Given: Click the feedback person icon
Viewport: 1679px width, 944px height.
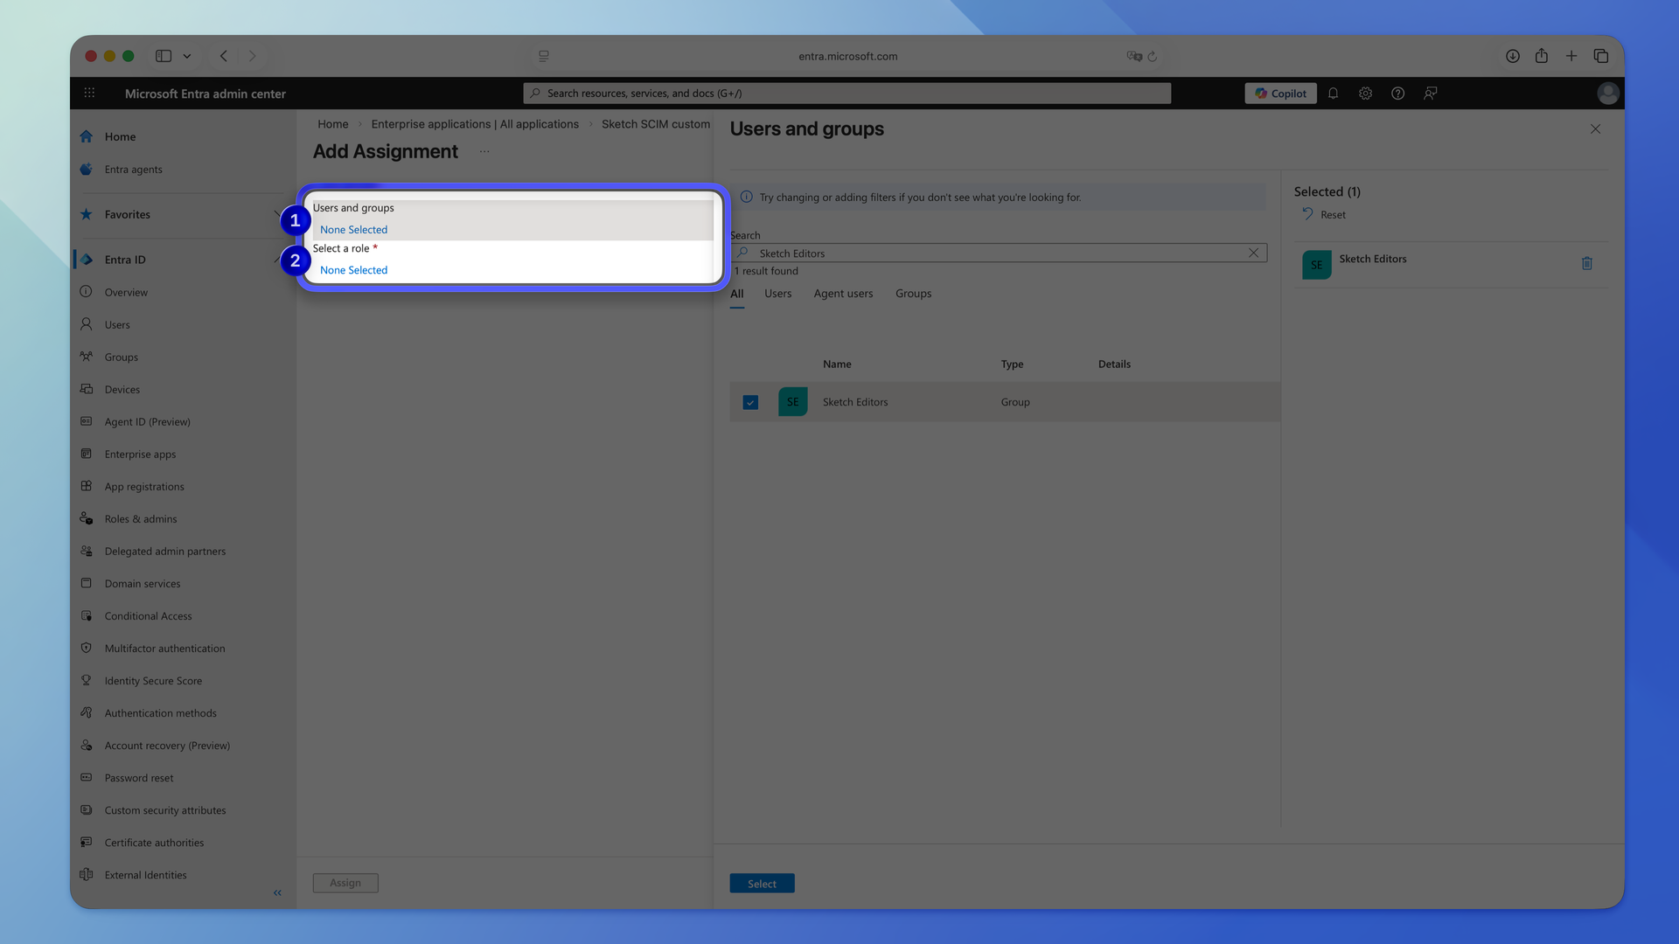Looking at the screenshot, I should tap(1430, 93).
